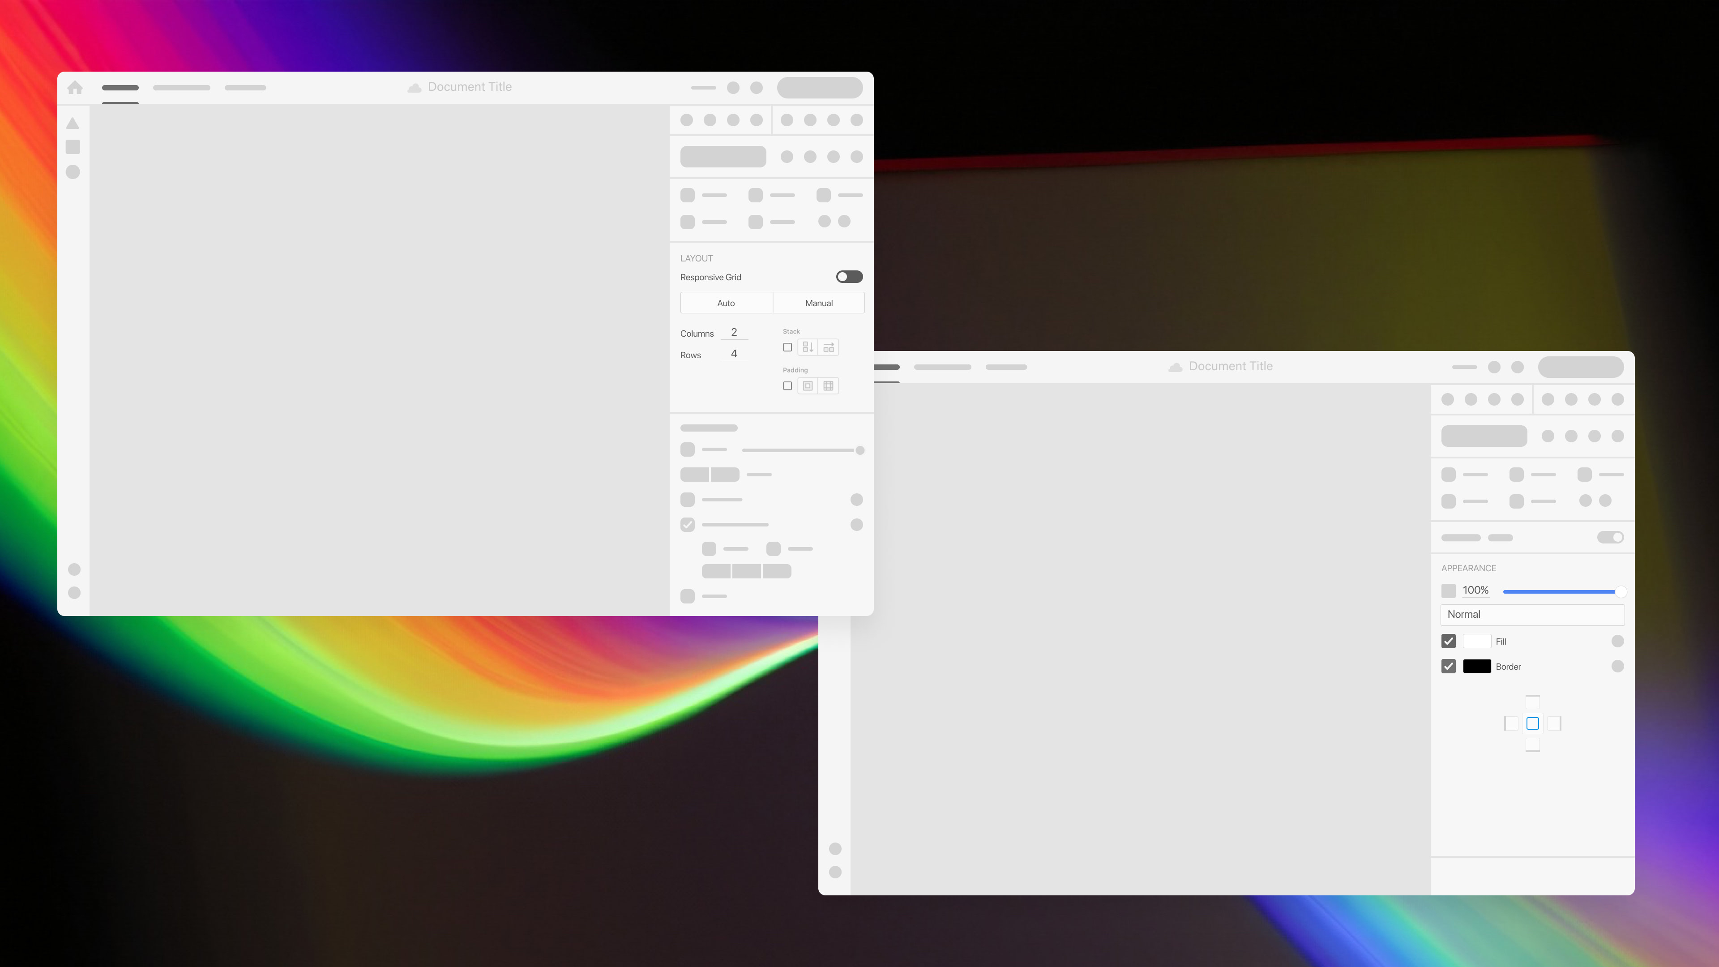The height and width of the screenshot is (967, 1719).
Task: Select the top border side button
Action: [1533, 702]
